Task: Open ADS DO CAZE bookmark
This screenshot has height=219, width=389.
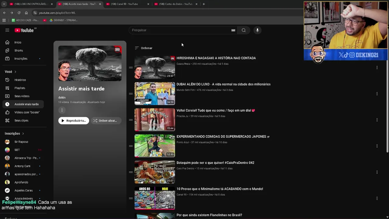Action: pos(25,20)
